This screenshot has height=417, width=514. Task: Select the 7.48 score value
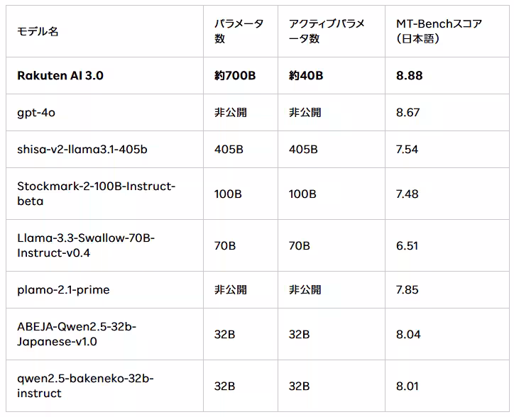click(x=408, y=194)
